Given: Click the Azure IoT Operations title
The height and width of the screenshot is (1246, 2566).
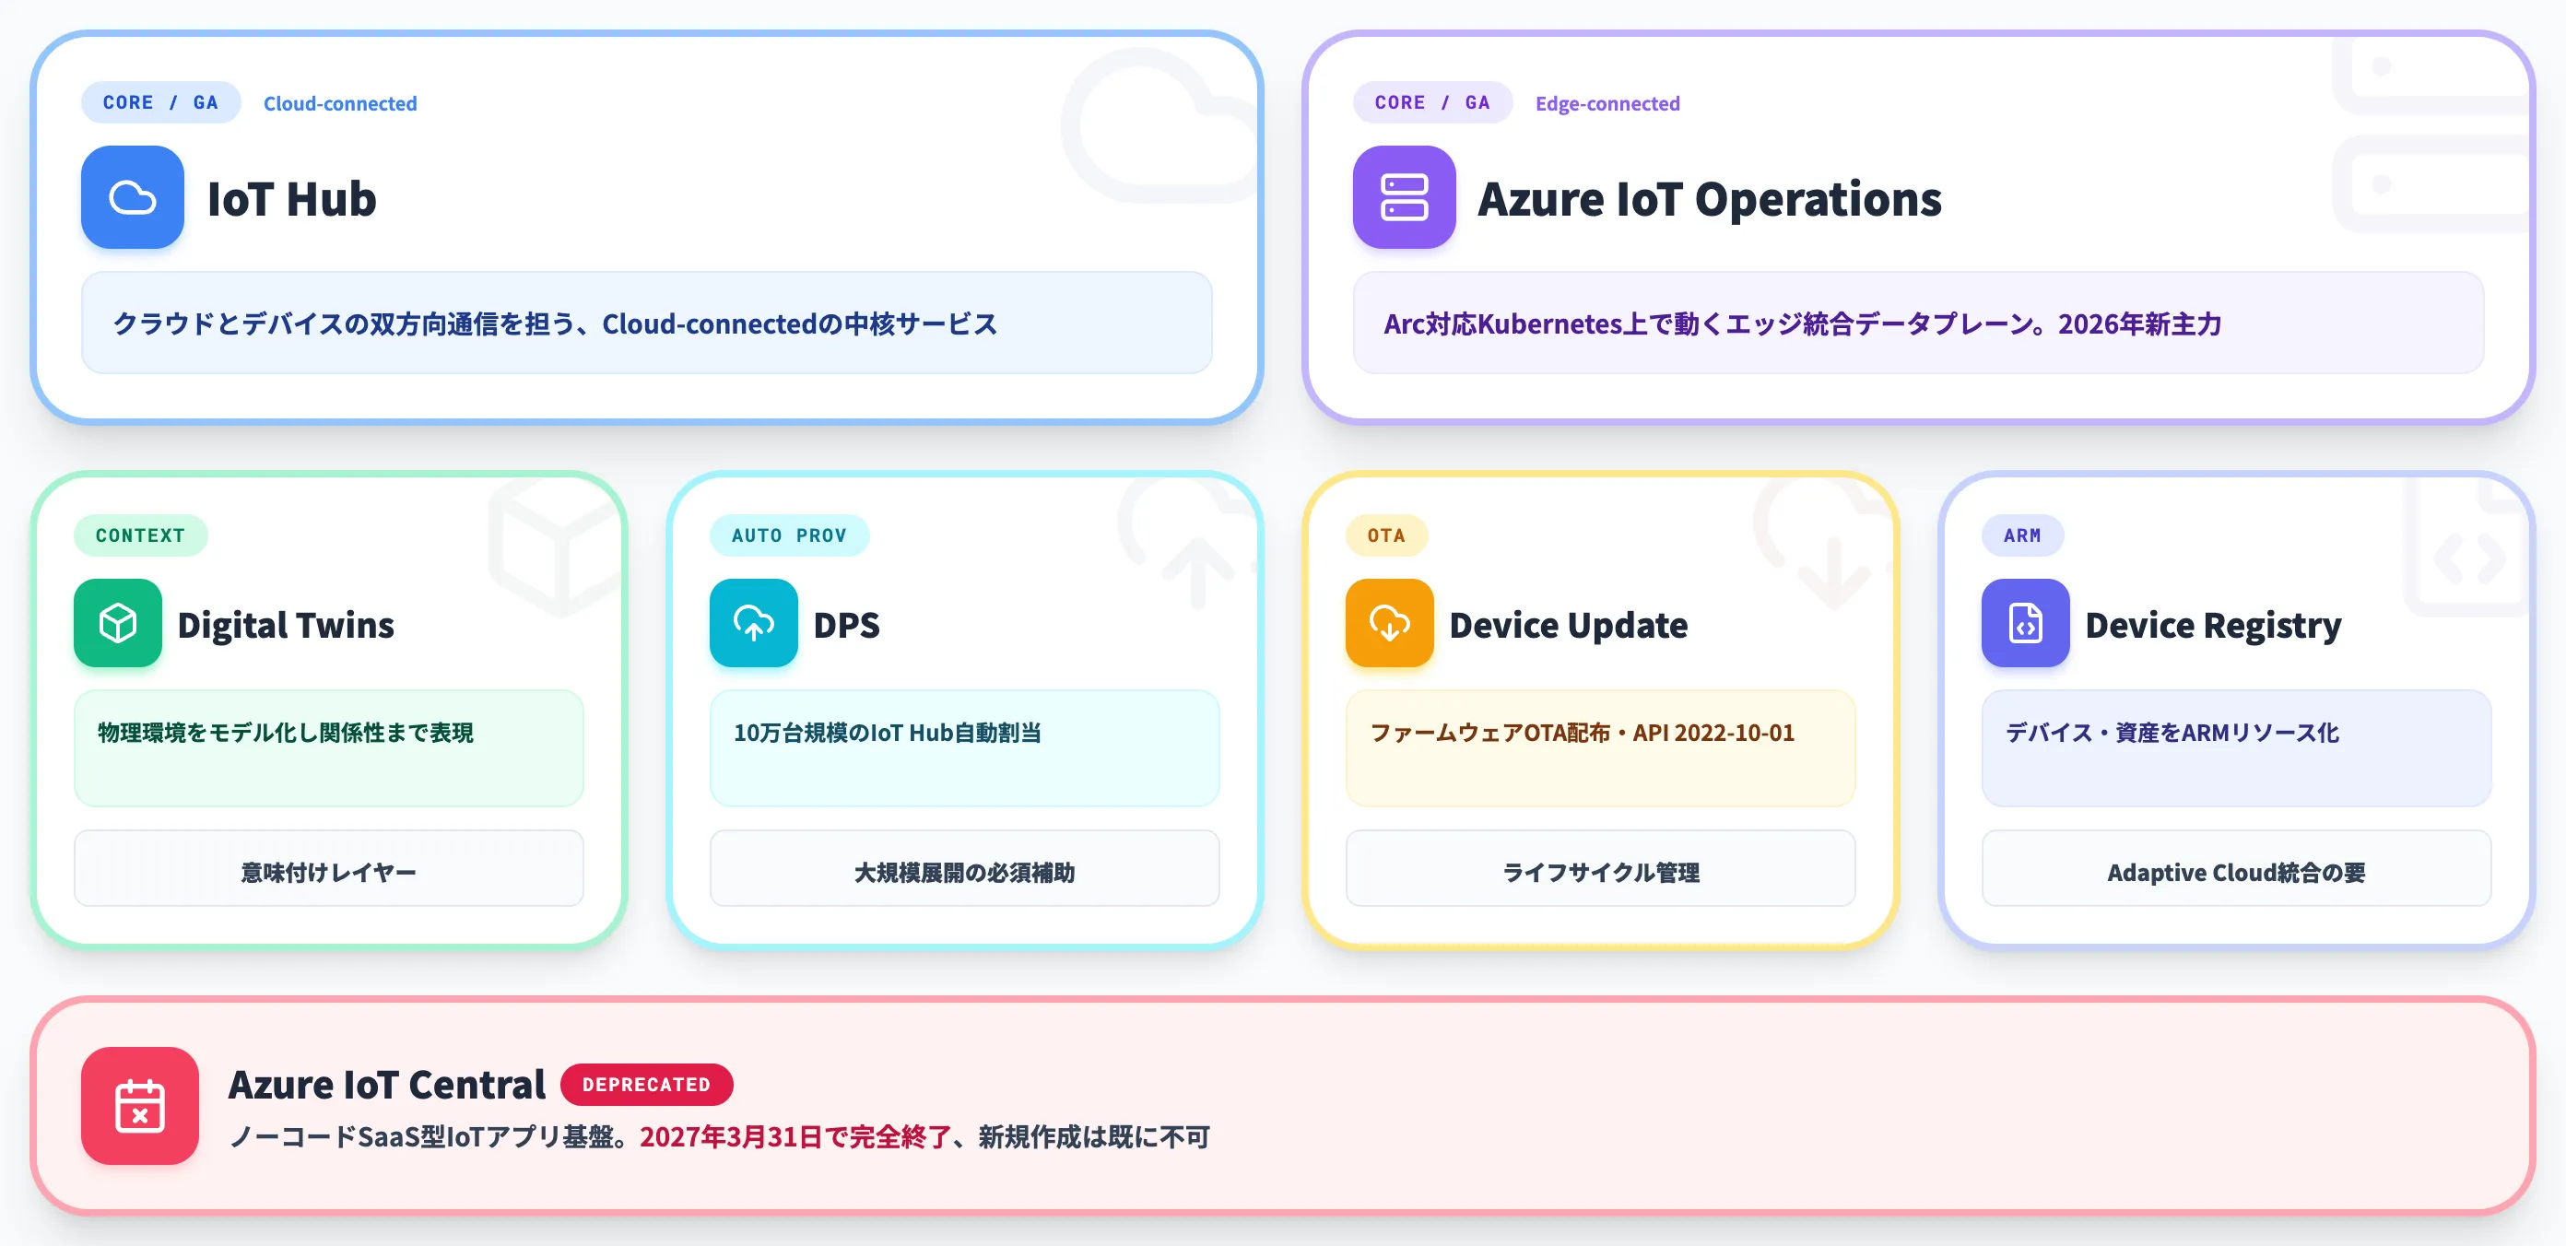Looking at the screenshot, I should click(x=1710, y=198).
